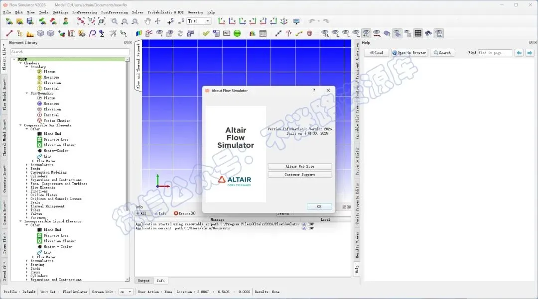Click the +S increase size icon
This screenshot has height=299, width=538.
[x=170, y=21]
